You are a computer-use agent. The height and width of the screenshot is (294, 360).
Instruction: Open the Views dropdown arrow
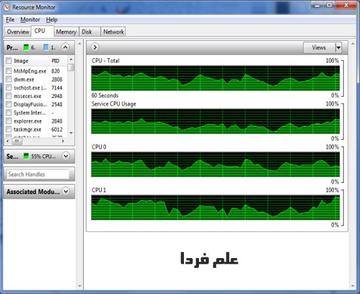point(338,48)
